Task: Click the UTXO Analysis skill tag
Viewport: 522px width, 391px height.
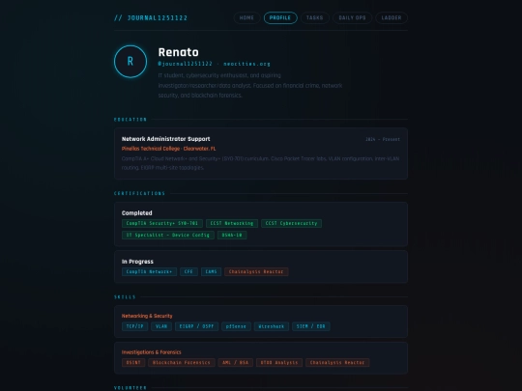Action: pyautogui.click(x=279, y=363)
